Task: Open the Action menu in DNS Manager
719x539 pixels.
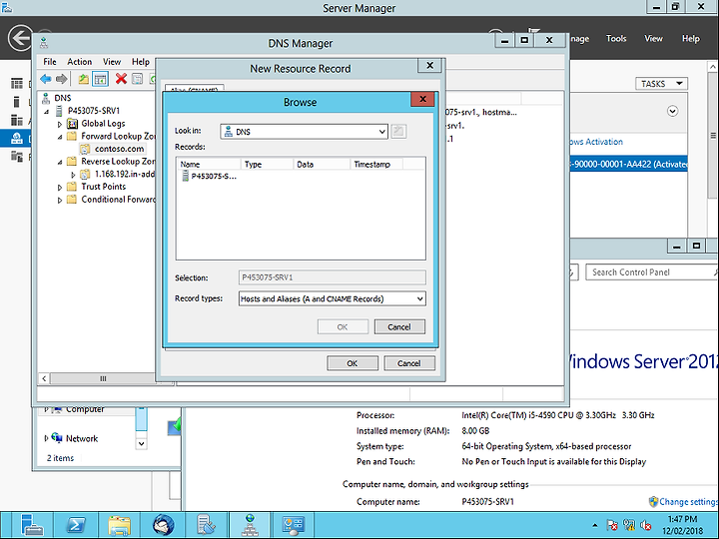Action: pyautogui.click(x=79, y=62)
